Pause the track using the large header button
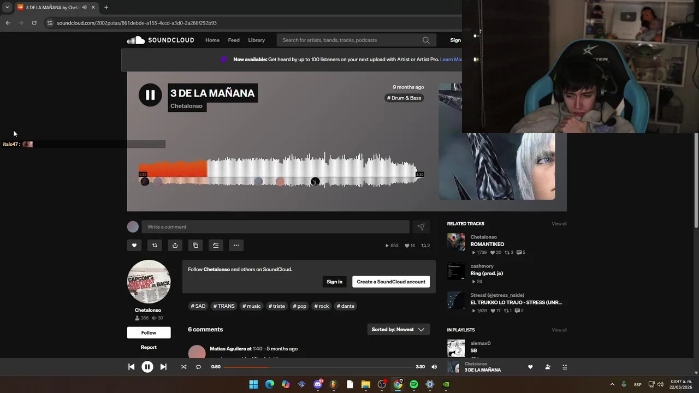 150,95
